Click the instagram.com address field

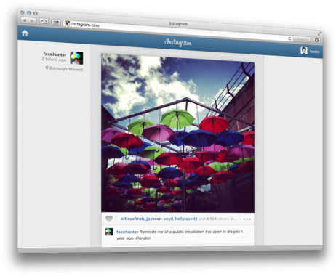pos(178,31)
